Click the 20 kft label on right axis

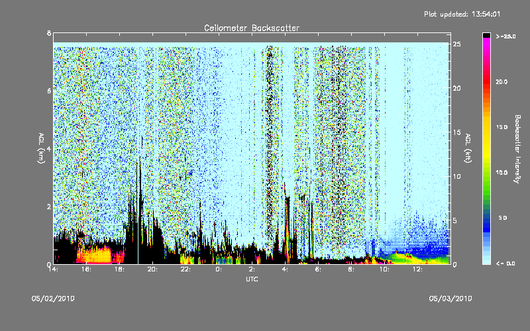(456, 88)
